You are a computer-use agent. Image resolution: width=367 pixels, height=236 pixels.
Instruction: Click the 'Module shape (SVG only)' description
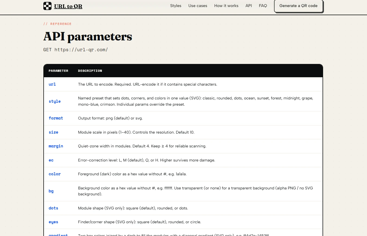point(133,208)
